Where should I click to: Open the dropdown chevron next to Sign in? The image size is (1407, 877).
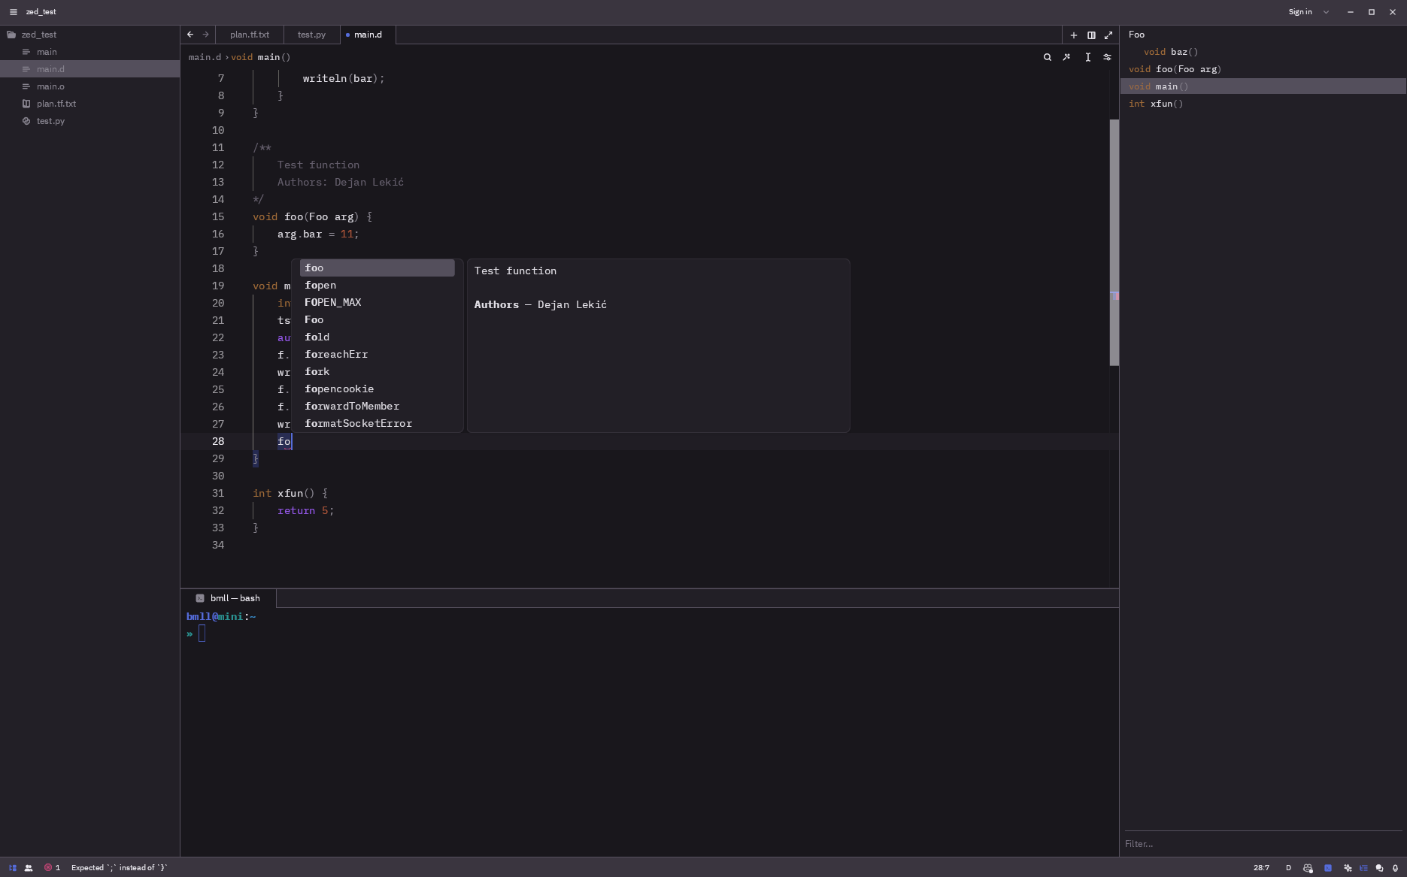pos(1326,12)
